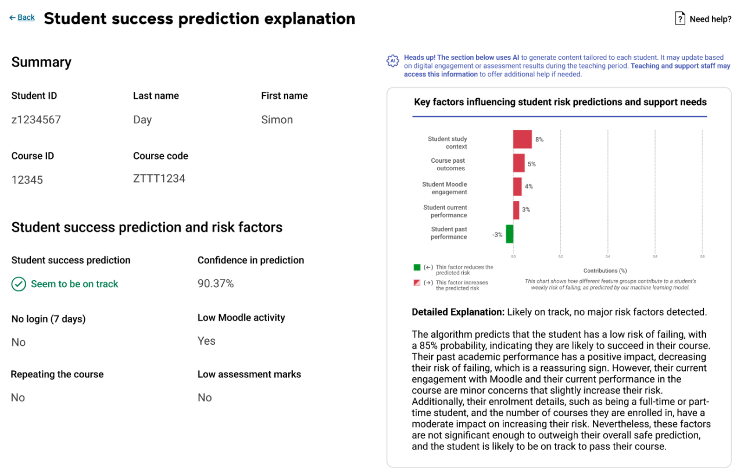Click the 4% Student Moodle engagement bar

[517, 186]
